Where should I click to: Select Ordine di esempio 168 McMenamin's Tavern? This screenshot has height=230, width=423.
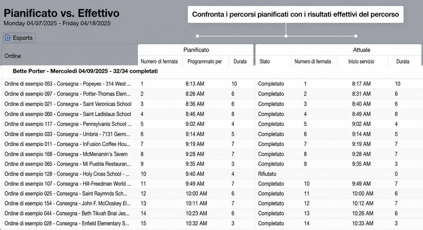coord(66,154)
